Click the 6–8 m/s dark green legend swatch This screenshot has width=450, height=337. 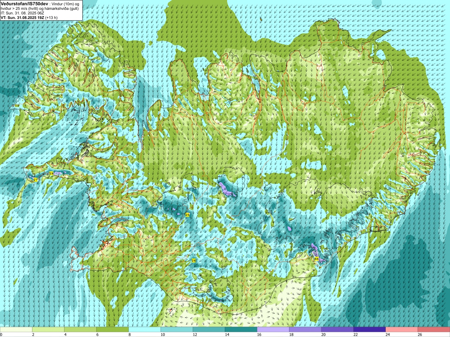click(112, 330)
